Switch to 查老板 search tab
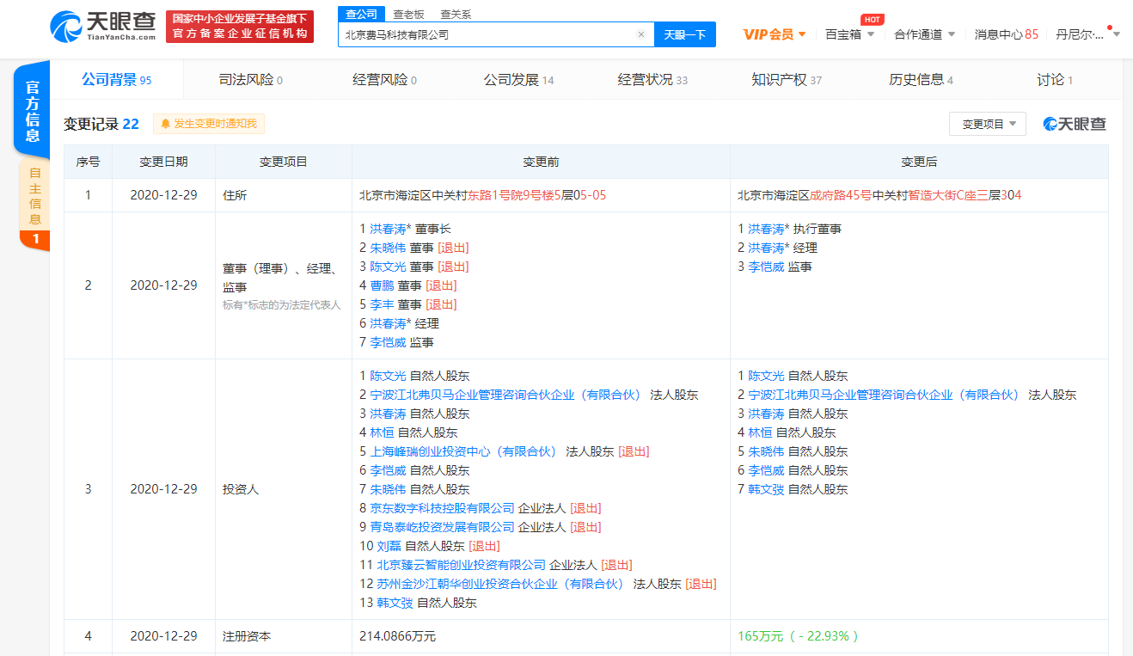Viewport: 1133px width, 656px height. click(x=407, y=14)
